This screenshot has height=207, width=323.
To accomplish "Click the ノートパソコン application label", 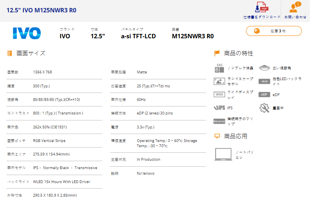I will point(244,155).
